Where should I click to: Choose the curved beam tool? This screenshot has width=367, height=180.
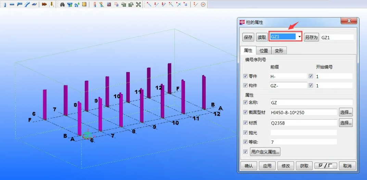point(27,4)
